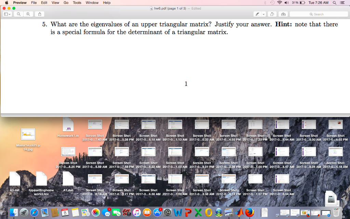Open the Tools menu
Image resolution: width=350 pixels, height=219 pixels.
coord(77,3)
